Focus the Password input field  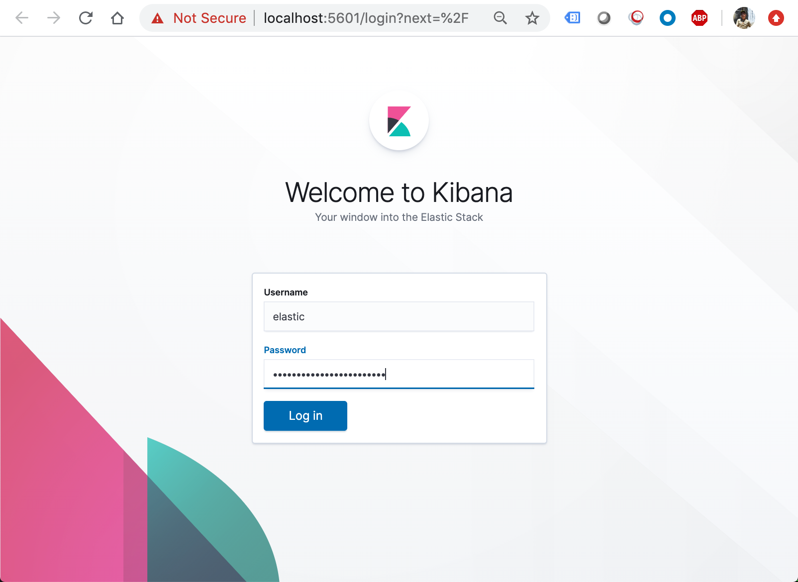pyautogui.click(x=399, y=374)
